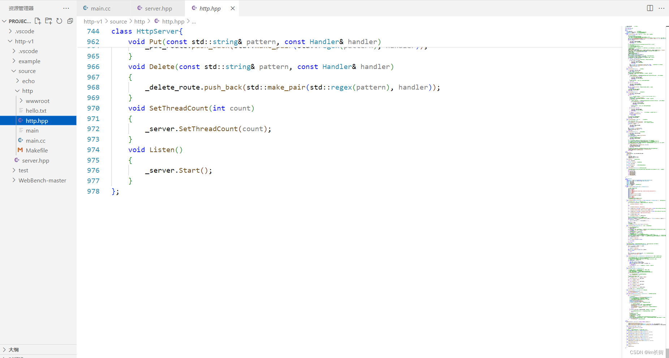The width and height of the screenshot is (669, 358).
Task: Click the 资源管理器 explorer title
Action: (x=21, y=8)
